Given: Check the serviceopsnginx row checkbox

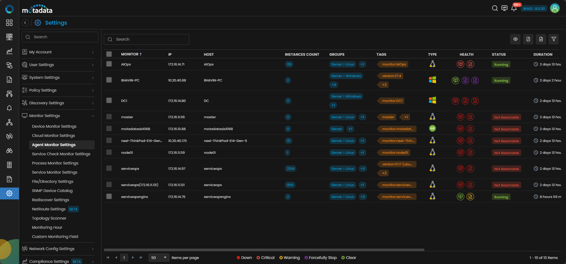Looking at the screenshot, I should 109,196.
